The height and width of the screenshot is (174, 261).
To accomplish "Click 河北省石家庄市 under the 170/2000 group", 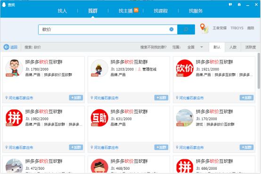I will tap(191, 148).
